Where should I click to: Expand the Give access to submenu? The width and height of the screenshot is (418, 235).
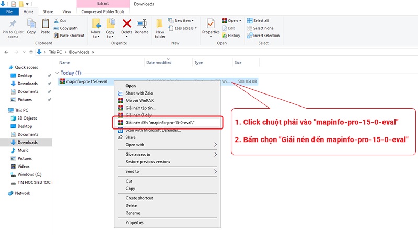click(167, 154)
